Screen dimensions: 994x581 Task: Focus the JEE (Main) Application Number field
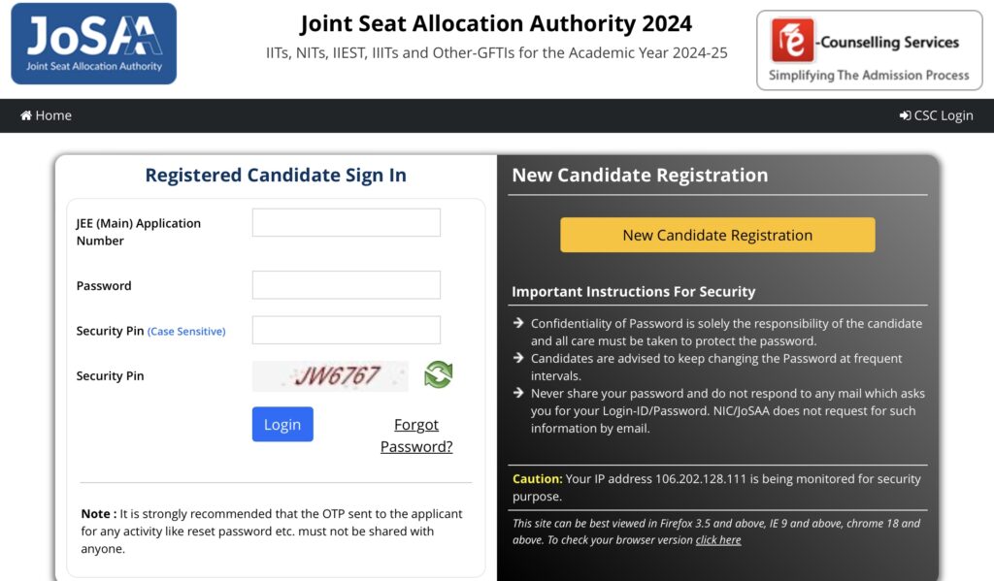[347, 222]
